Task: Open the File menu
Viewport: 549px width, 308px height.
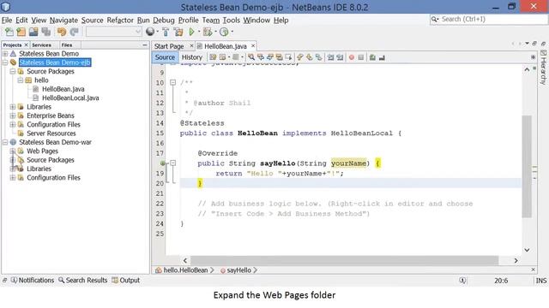Action: (7, 21)
